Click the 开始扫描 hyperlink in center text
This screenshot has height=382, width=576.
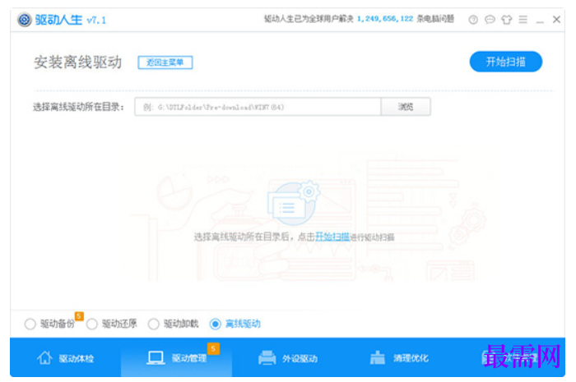pos(332,237)
